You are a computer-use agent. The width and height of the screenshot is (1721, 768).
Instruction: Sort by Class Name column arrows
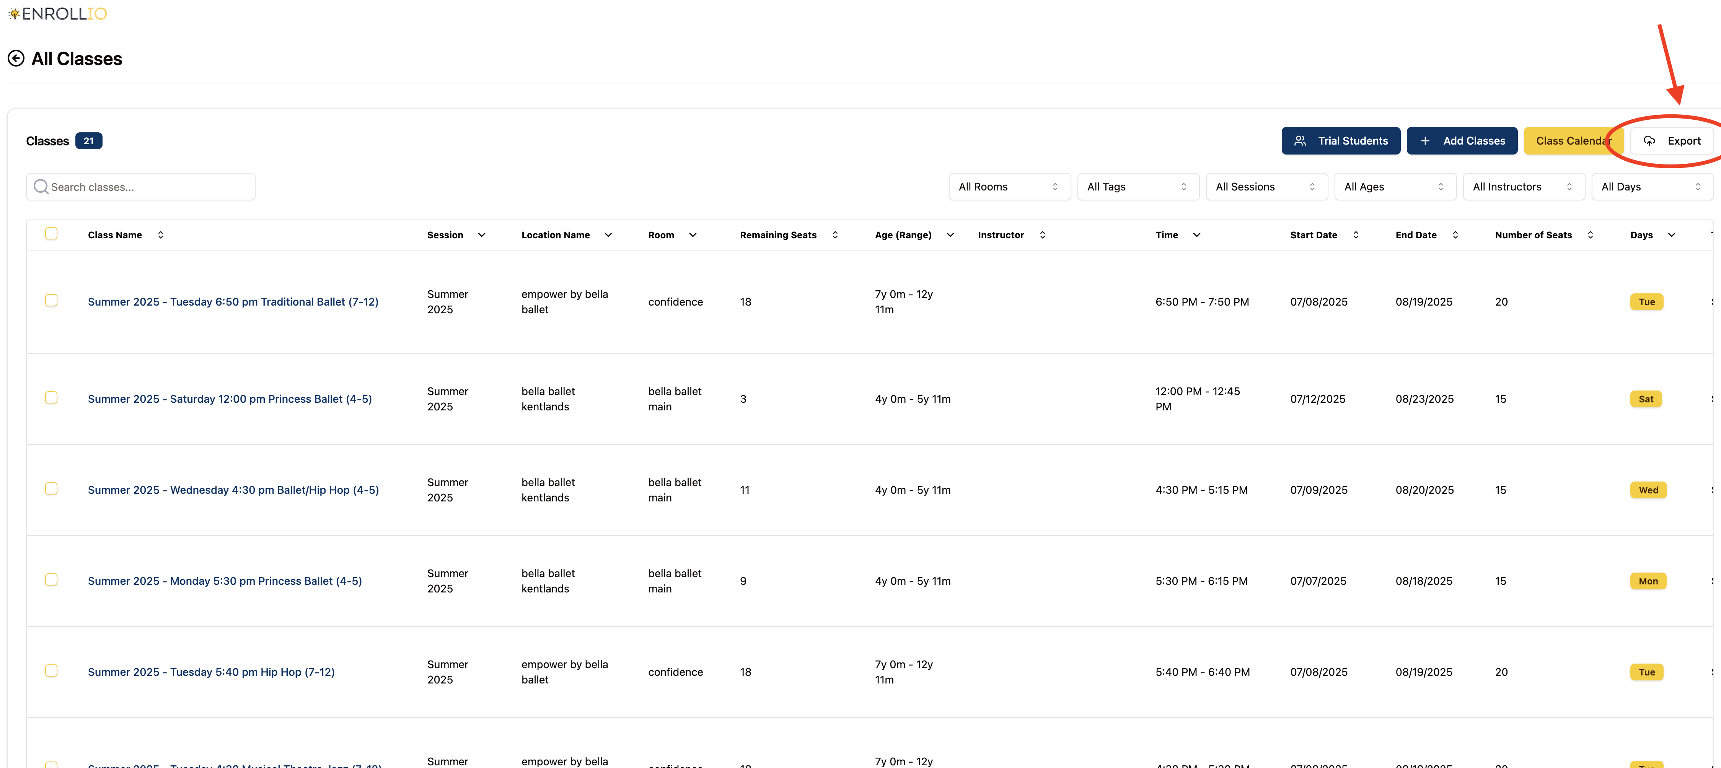pos(160,235)
